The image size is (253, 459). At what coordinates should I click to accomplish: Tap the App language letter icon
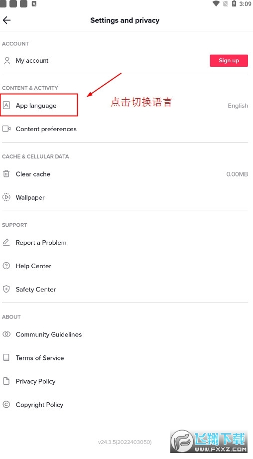click(x=6, y=105)
